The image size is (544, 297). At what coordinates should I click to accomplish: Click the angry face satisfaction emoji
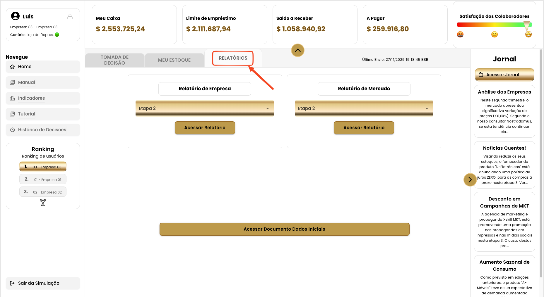tap(460, 34)
